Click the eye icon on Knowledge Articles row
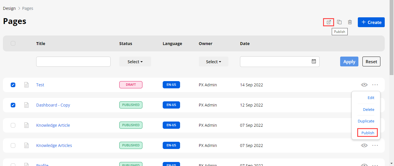394x166 pixels. (x=364, y=146)
